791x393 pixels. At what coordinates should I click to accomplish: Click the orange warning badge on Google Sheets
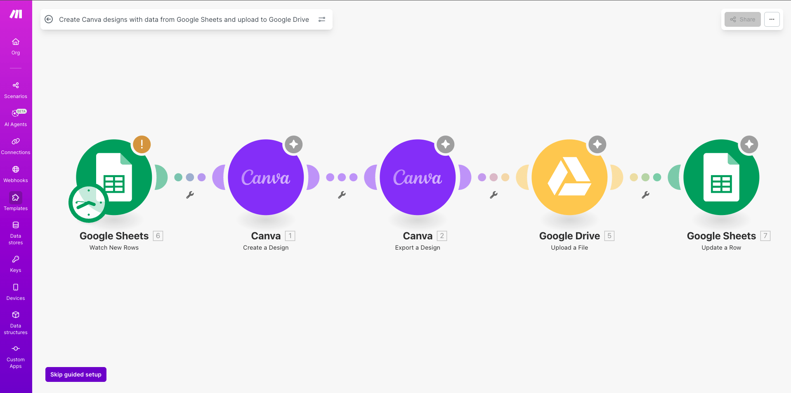[142, 144]
